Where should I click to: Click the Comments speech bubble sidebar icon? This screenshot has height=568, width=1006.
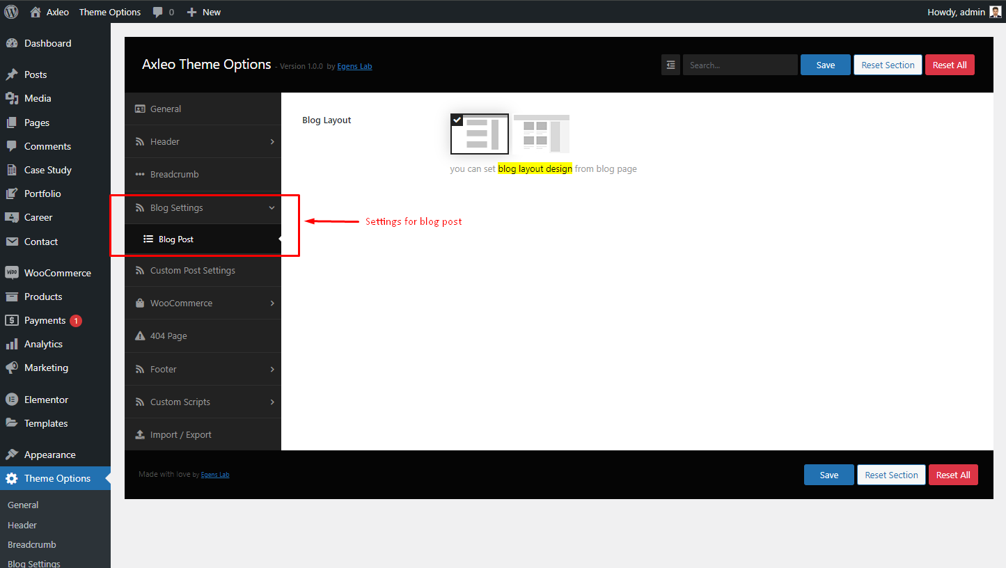[11, 146]
